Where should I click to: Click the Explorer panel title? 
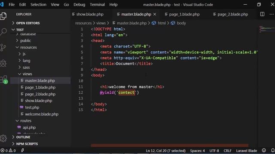(x=24, y=14)
